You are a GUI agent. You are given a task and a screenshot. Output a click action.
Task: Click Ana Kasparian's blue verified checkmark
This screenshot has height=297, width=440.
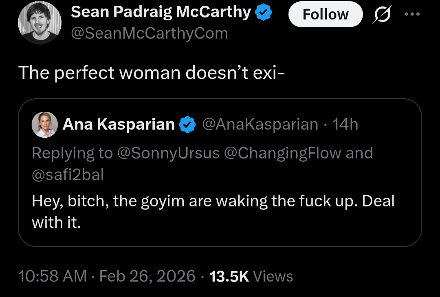pos(188,124)
